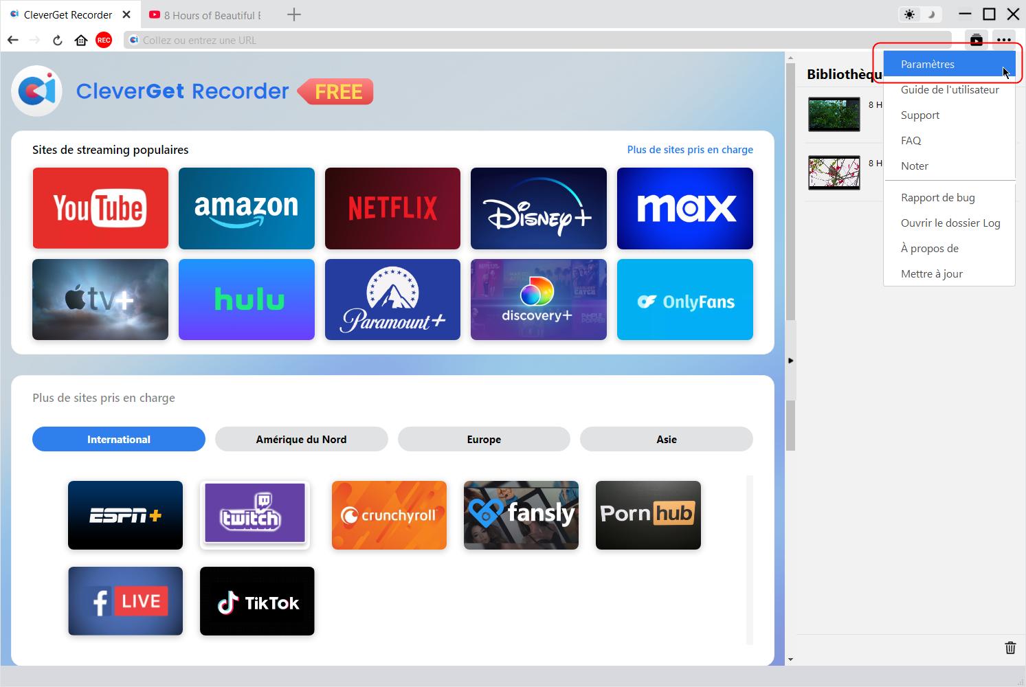Screen dimensions: 1026x687
Task: Select the Amérique du Nord filter
Action: pyautogui.click(x=301, y=439)
